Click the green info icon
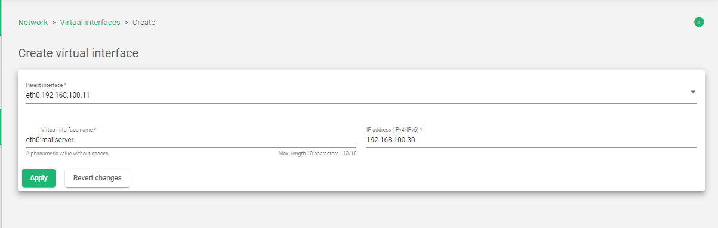Image resolution: width=718 pixels, height=228 pixels. (699, 22)
